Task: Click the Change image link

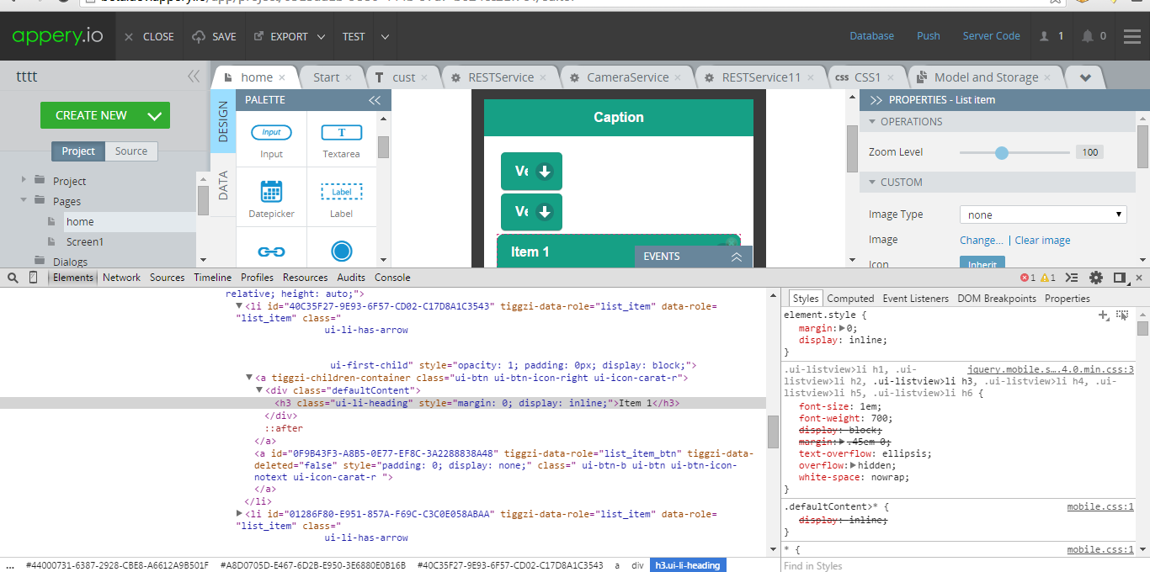Action: 982,241
